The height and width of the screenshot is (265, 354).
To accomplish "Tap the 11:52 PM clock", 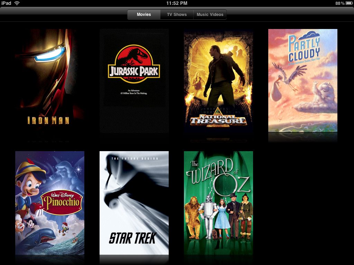I will 177,3.
